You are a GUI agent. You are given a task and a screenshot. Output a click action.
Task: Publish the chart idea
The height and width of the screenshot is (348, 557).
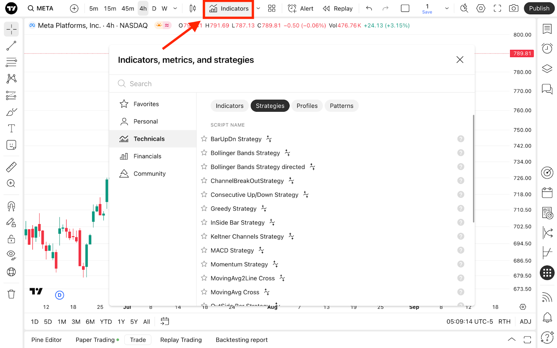coord(539,8)
